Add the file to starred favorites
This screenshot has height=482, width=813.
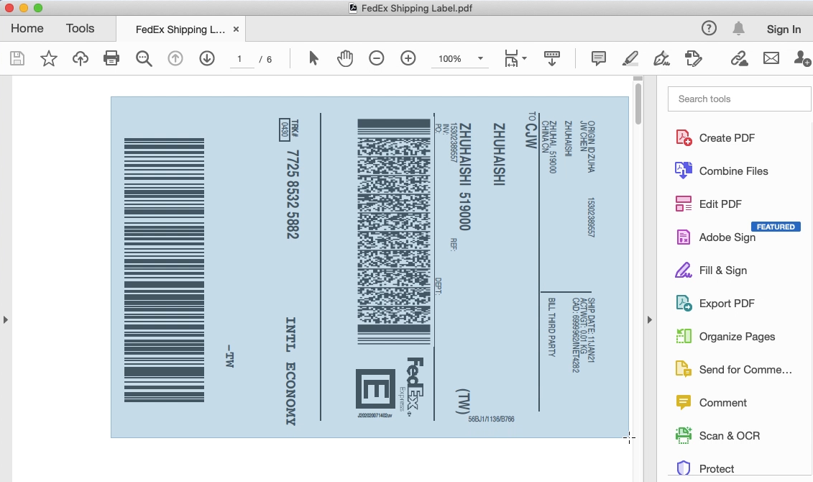49,58
